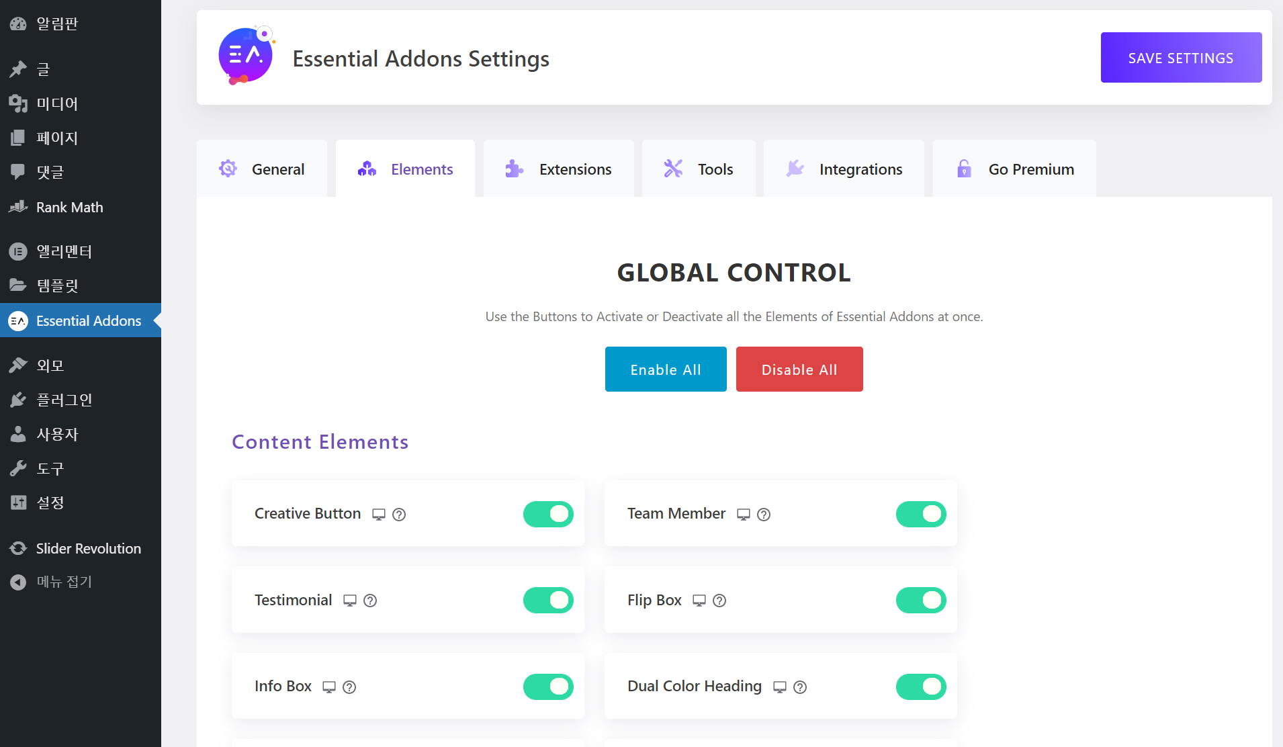The height and width of the screenshot is (747, 1283).
Task: Click the 미디어 media icon in sidebar
Action: pyautogui.click(x=18, y=103)
